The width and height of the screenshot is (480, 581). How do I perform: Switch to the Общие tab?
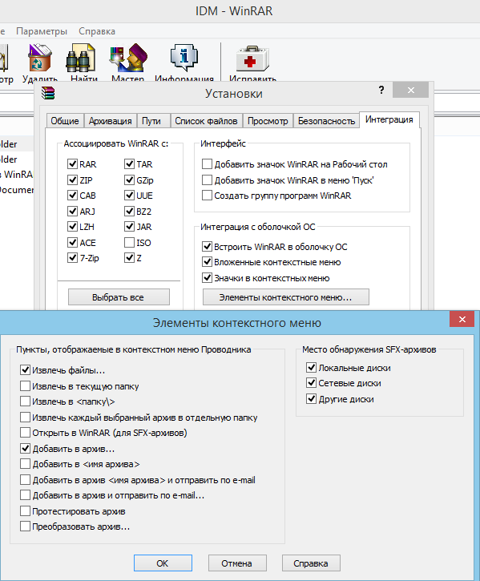(x=65, y=121)
